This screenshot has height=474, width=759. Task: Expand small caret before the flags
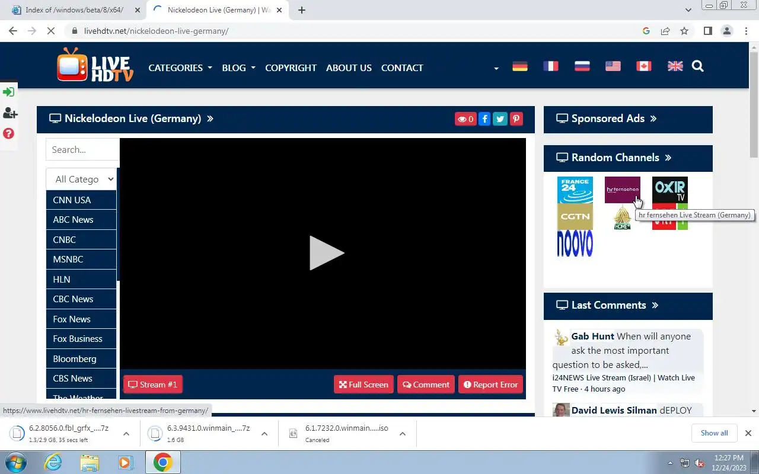click(496, 69)
